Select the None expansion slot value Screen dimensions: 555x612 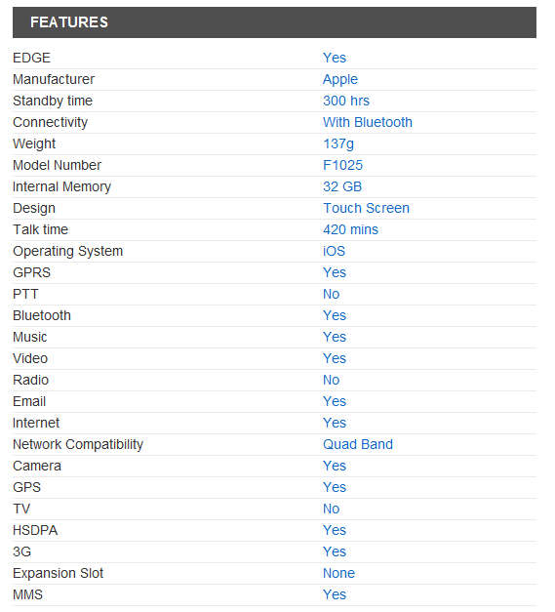pyautogui.click(x=338, y=573)
